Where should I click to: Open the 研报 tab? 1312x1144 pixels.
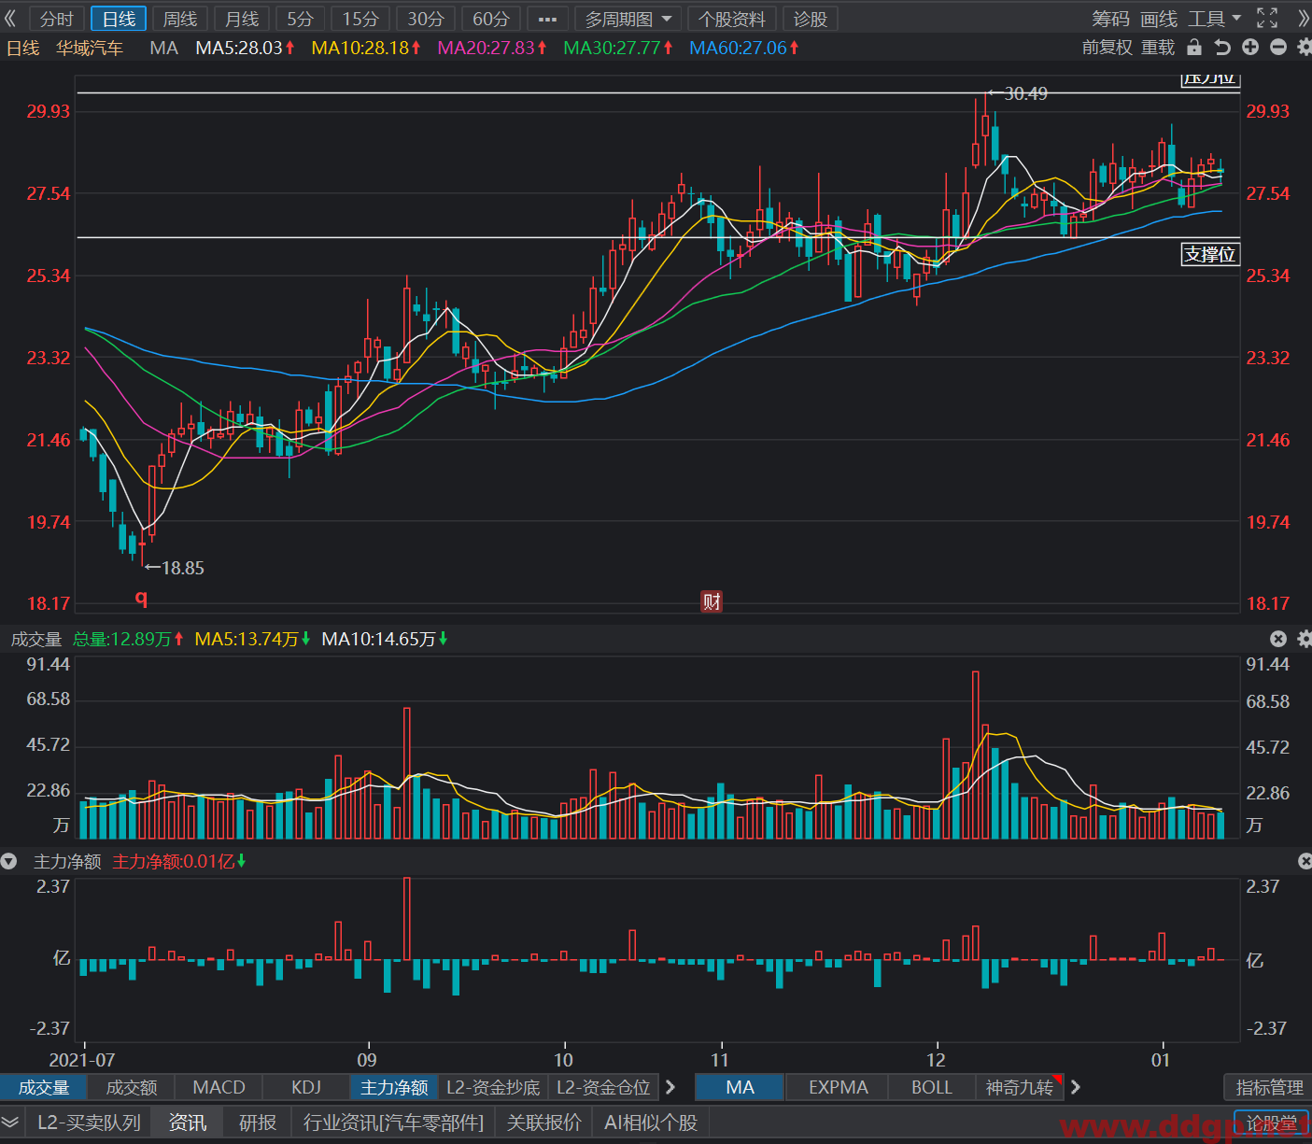click(x=258, y=1123)
